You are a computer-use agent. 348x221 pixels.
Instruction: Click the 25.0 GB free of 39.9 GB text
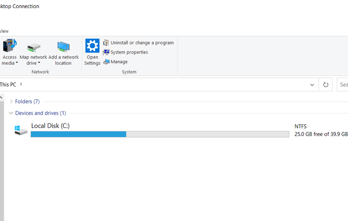321,134
